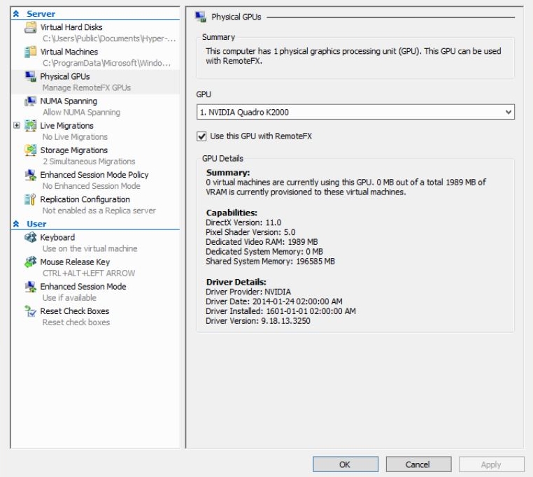This screenshot has width=533, height=477.
Task: Click the 'DirectX Version: 11.0' line
Action: (243, 222)
